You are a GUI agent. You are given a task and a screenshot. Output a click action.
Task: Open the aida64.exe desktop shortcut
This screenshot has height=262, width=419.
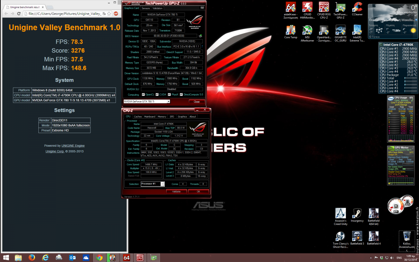tap(291, 9)
